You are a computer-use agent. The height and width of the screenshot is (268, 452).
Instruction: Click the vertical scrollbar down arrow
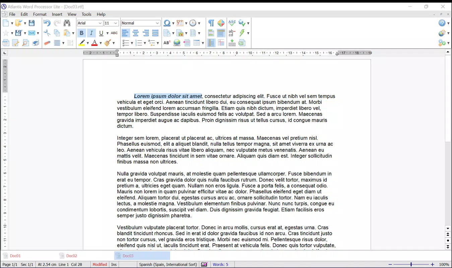[448, 228]
